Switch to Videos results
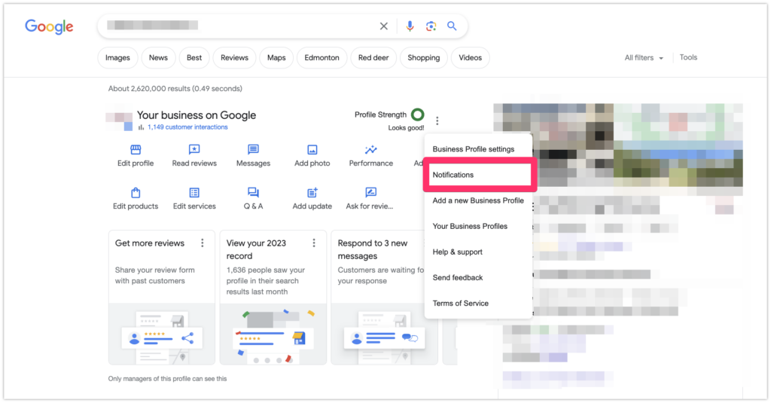Viewport: 771px width, 403px height. pos(470,57)
